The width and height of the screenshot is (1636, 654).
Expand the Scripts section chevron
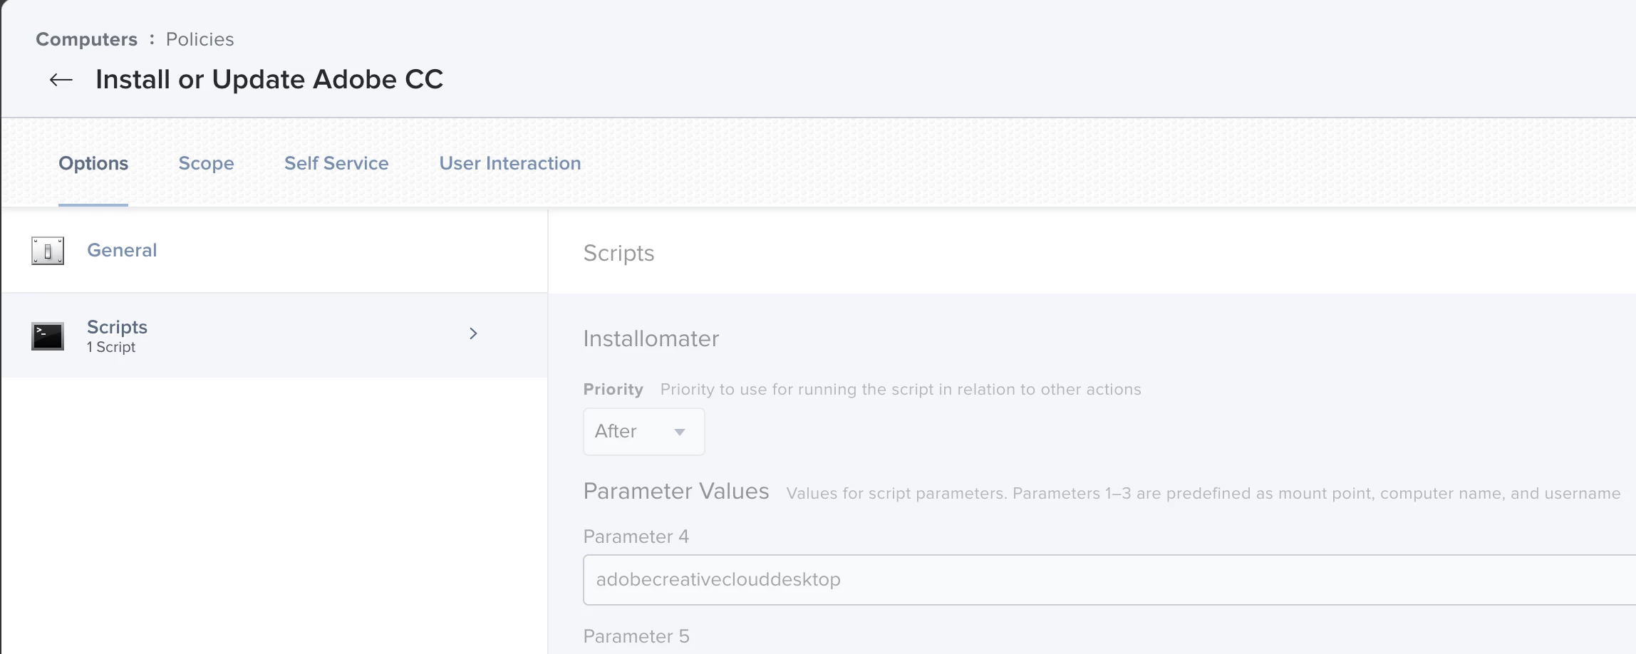tap(473, 333)
